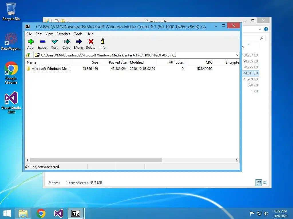This screenshot has width=293, height=219.
Task: Select the 150,237 KB file in Downloads window
Action: 250,55
